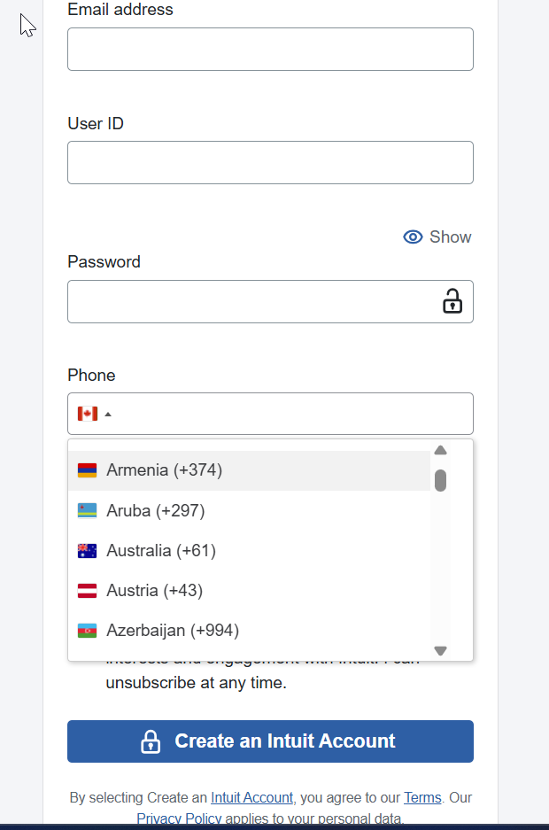Focus the Email address input field
The image size is (549, 830).
[270, 49]
